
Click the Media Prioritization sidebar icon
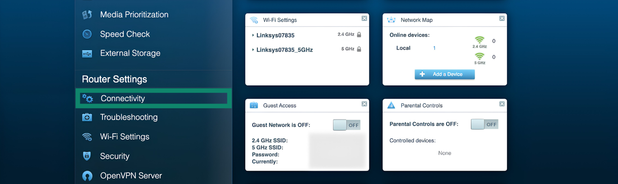87,15
